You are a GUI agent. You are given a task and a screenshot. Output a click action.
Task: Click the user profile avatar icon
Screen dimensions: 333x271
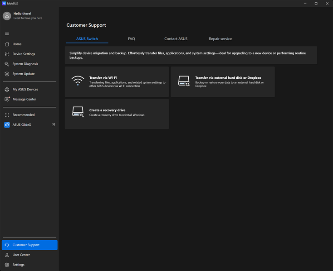[x=7, y=16]
